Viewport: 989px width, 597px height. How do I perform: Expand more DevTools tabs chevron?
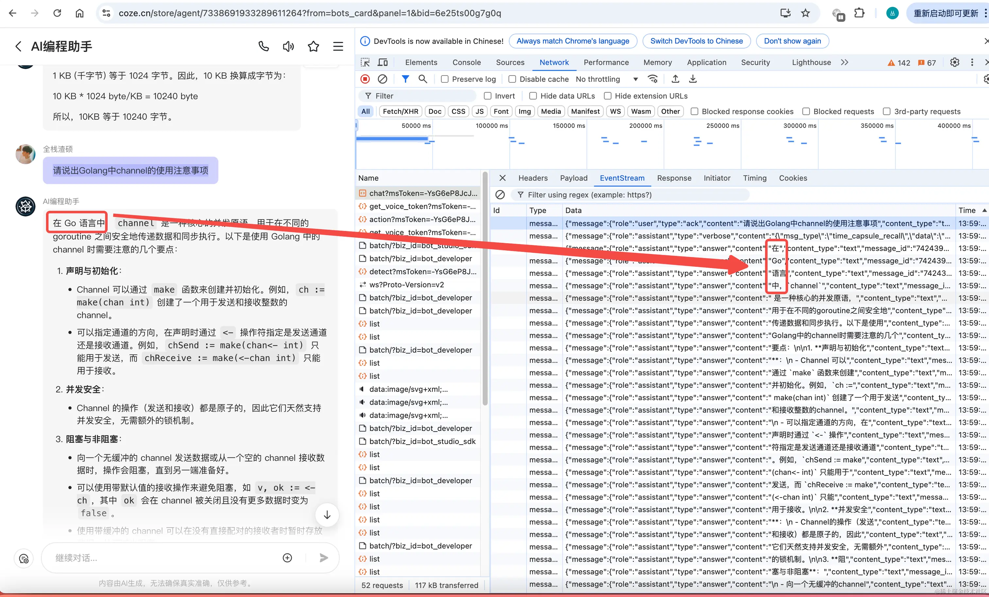click(x=844, y=62)
